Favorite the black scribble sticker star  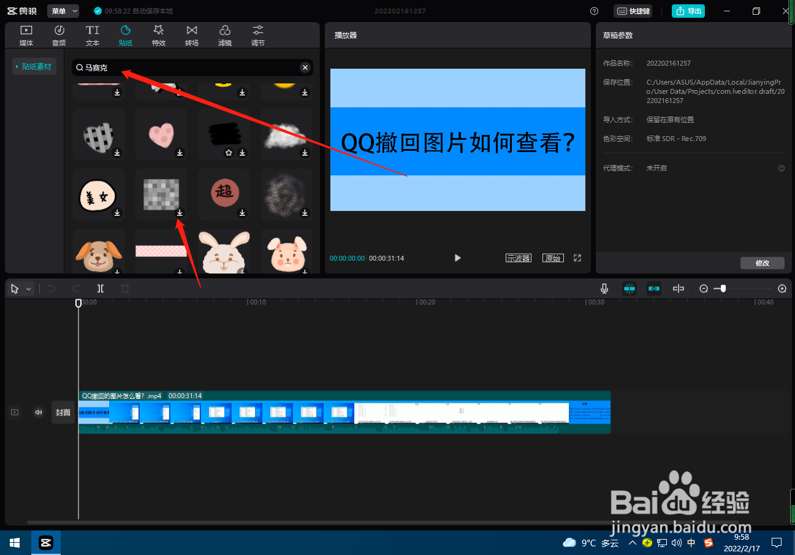[229, 153]
